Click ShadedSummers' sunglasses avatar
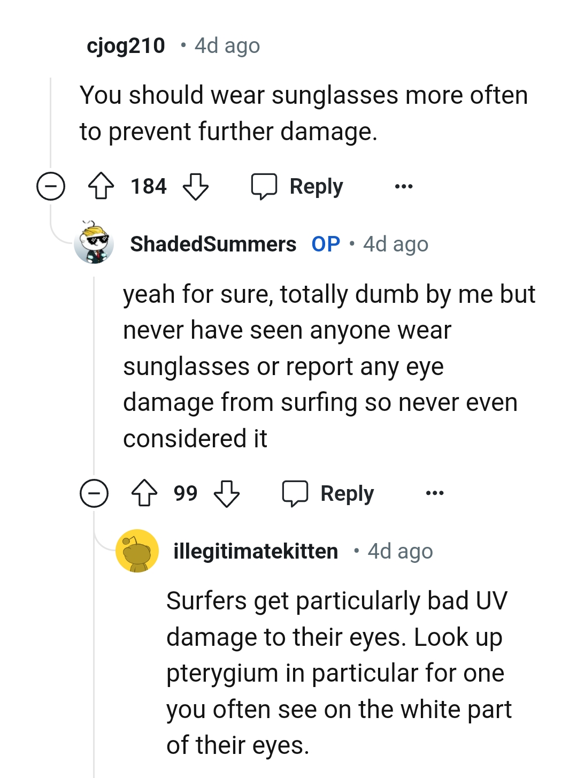 [x=94, y=243]
